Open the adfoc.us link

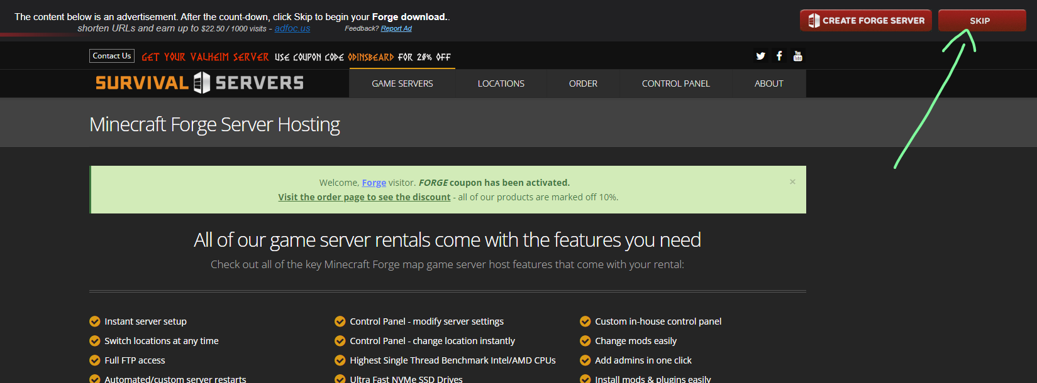[292, 28]
